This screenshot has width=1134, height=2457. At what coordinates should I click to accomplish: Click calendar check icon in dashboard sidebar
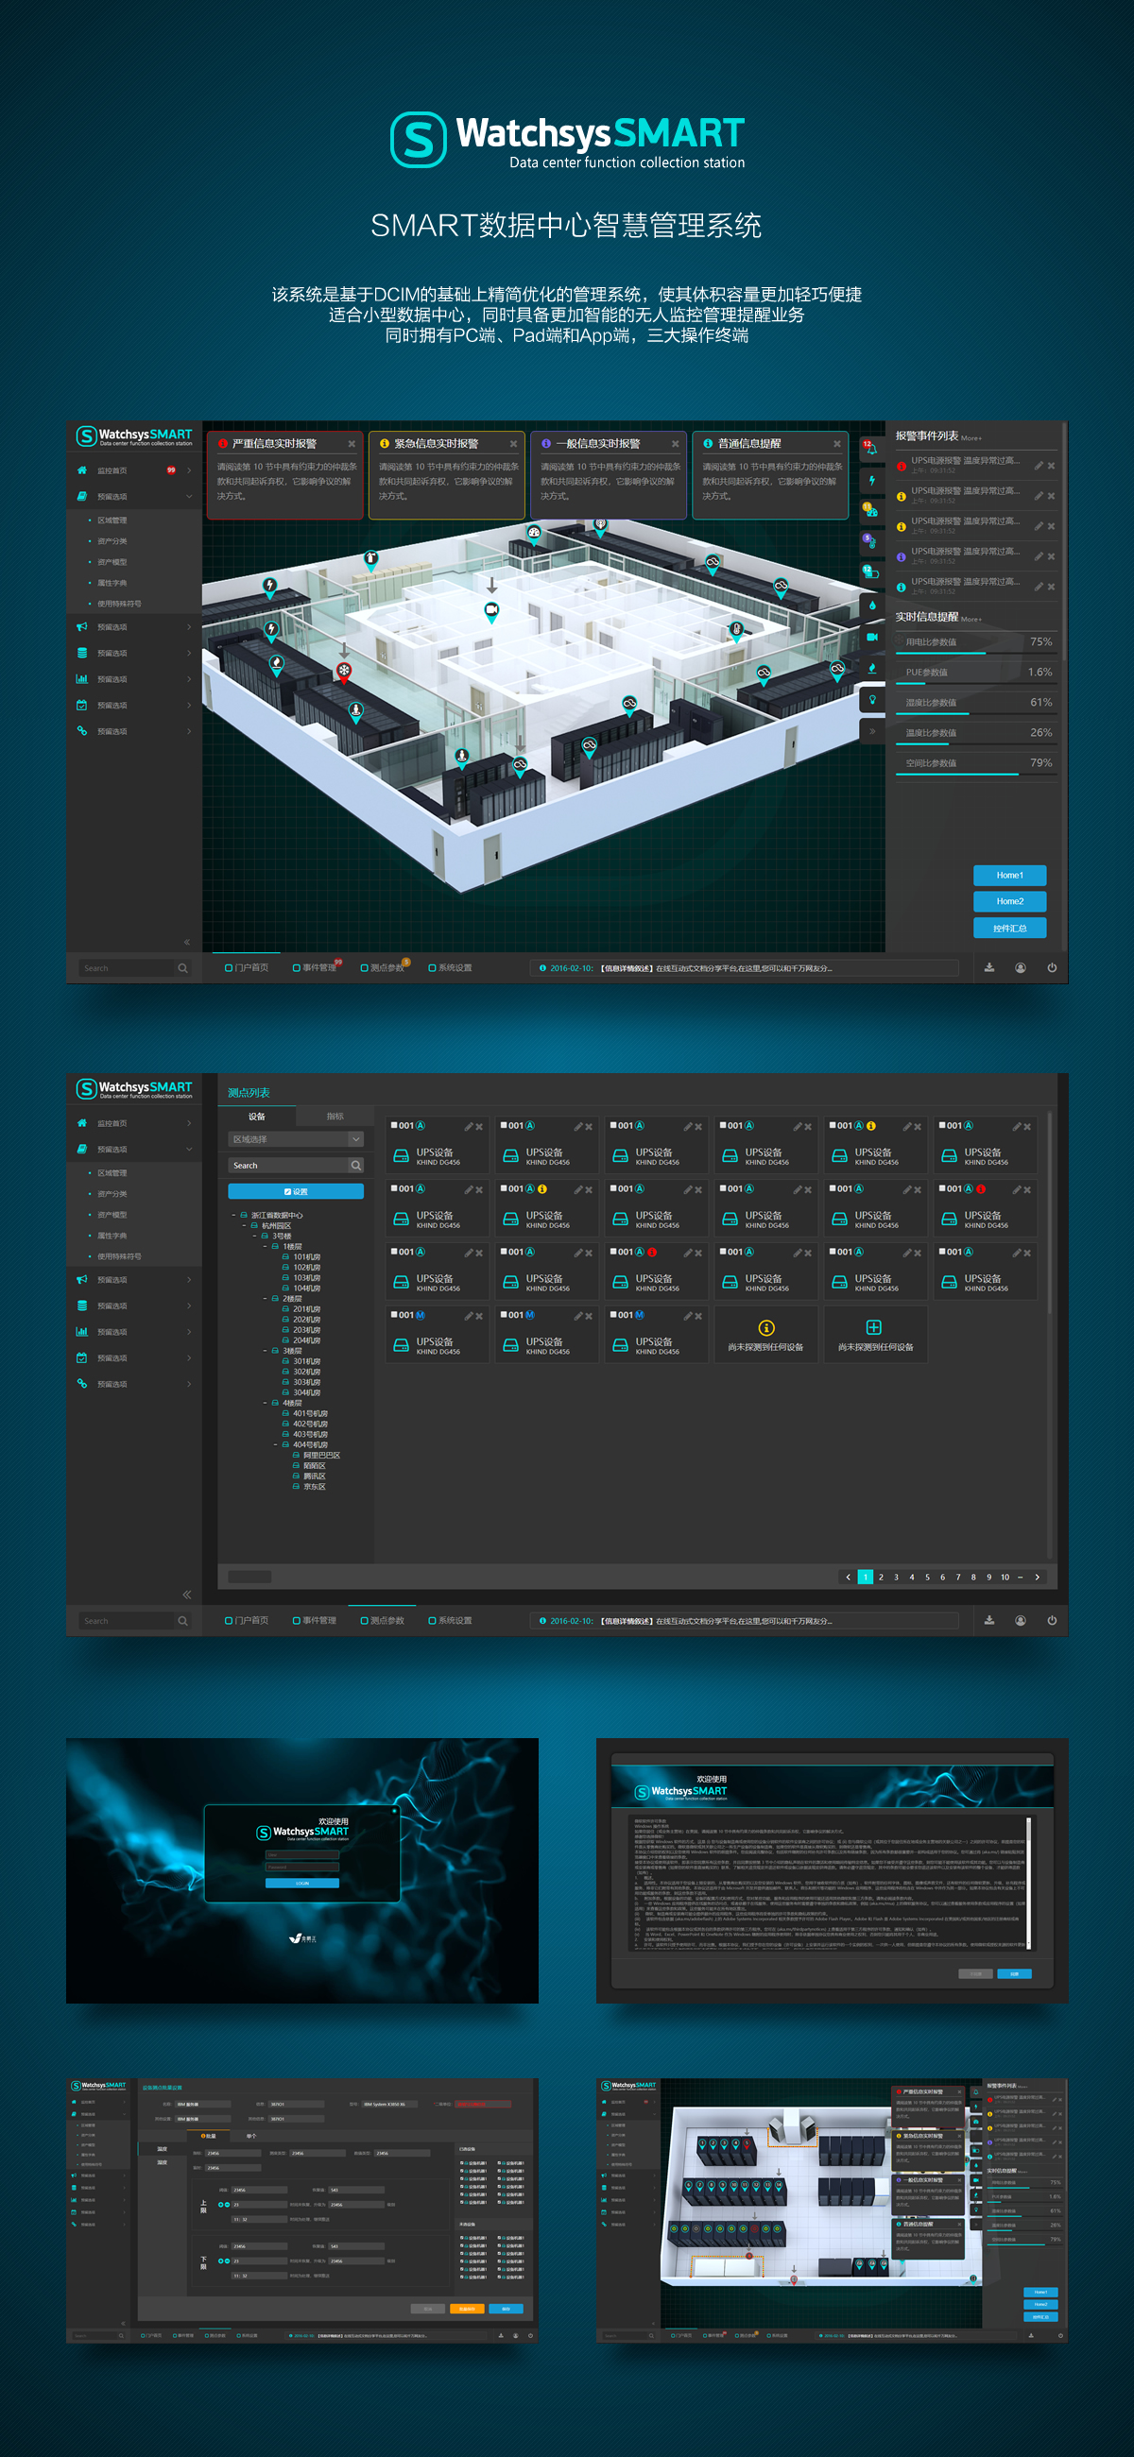point(82,705)
